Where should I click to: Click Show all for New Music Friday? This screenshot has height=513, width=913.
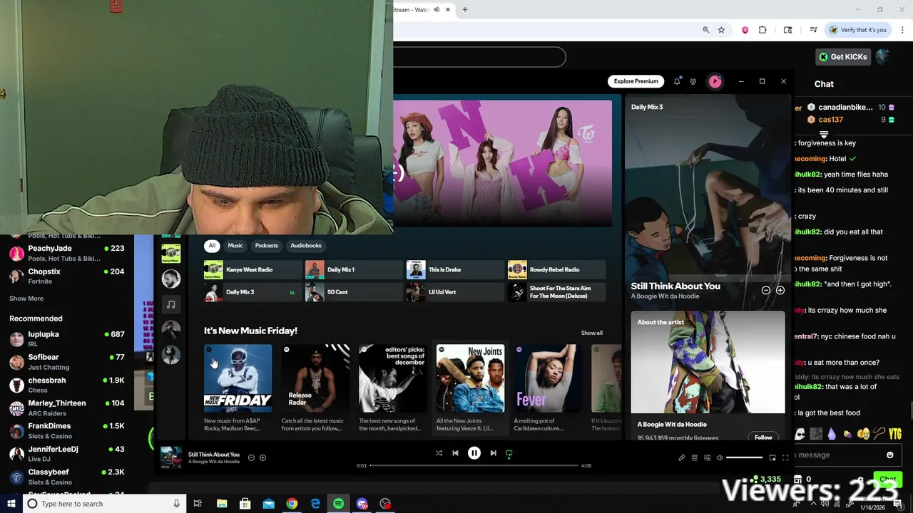click(x=591, y=333)
